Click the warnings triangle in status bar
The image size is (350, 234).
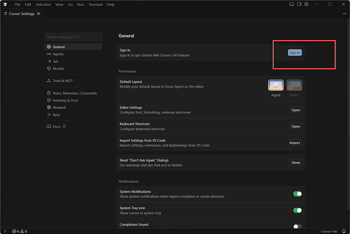(x=22, y=231)
